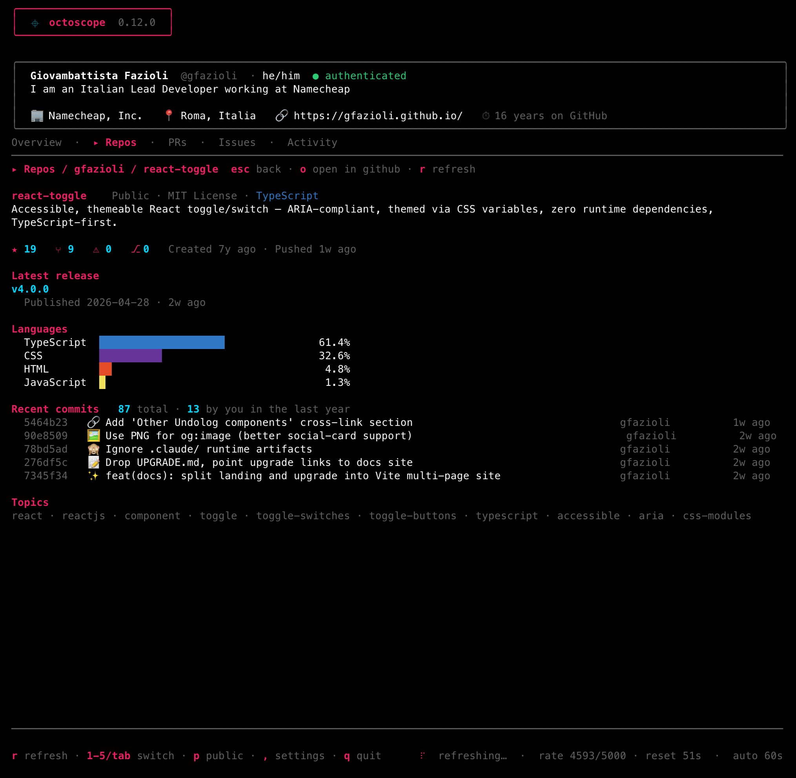Click the 'toggle-buttons' topic
Viewport: 796px width, 778px height.
coord(413,516)
